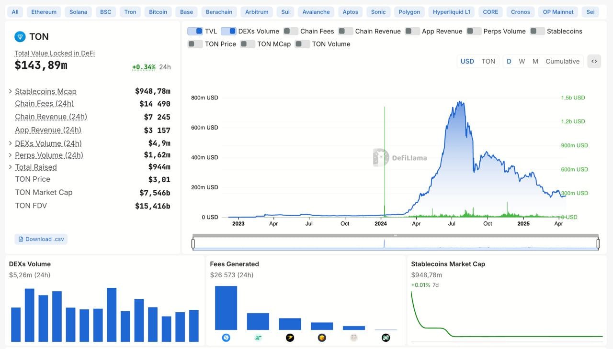Image resolution: width=613 pixels, height=349 pixels.
Task: Click the dark sixth protocol icon under Fees
Action: coord(386,338)
